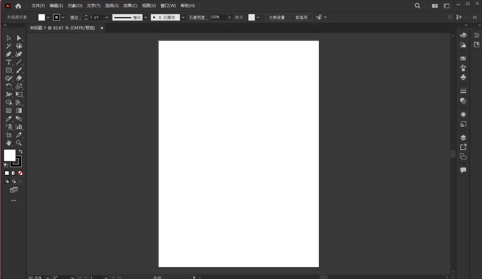Select the Curvature tool
The width and height of the screenshot is (482, 279).
19,54
